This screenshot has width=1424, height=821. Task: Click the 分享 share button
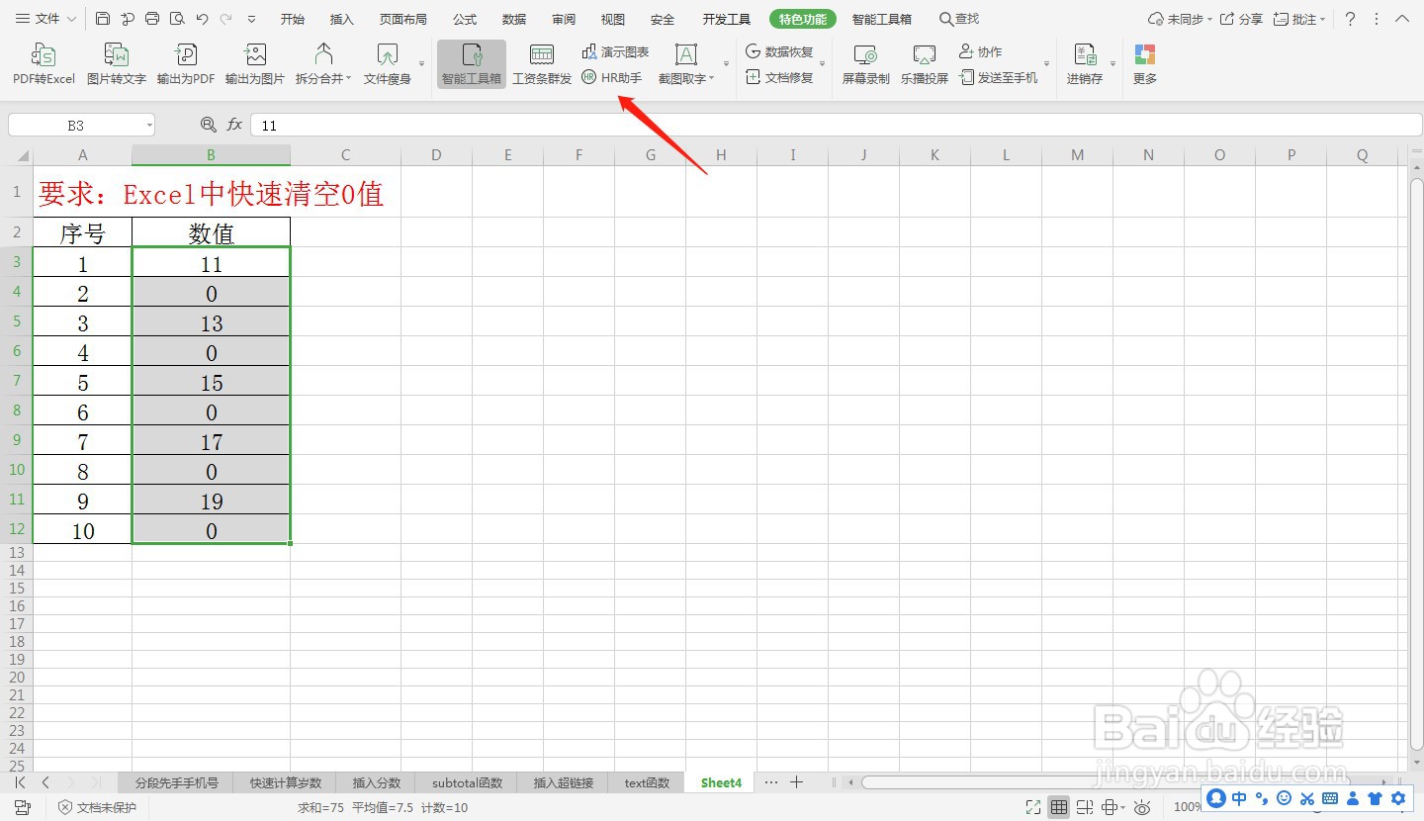pyautogui.click(x=1242, y=19)
